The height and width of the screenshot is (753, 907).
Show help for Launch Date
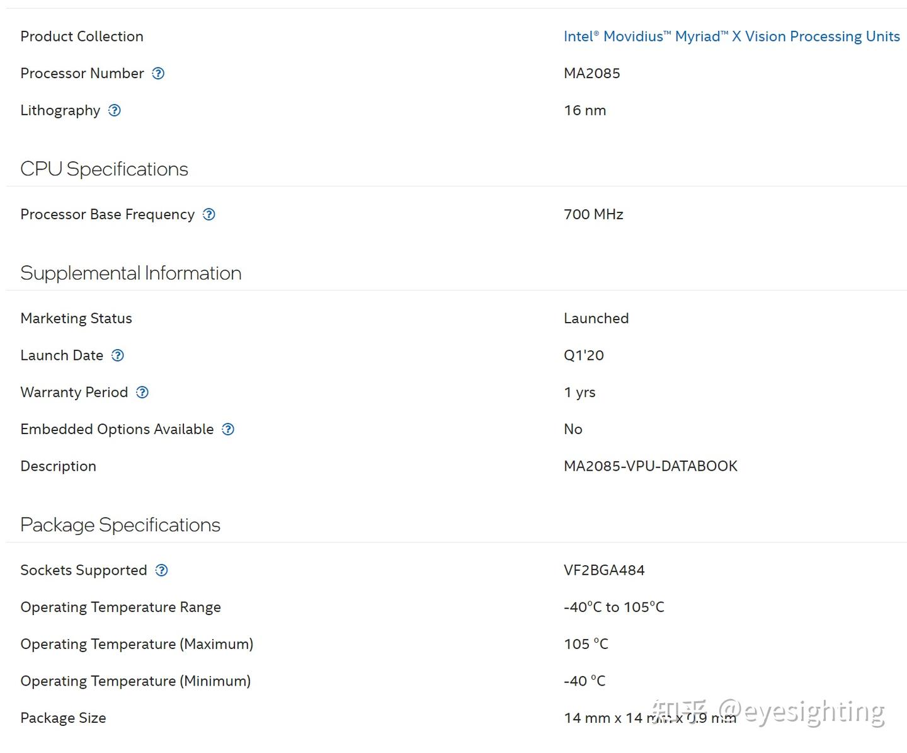118,355
